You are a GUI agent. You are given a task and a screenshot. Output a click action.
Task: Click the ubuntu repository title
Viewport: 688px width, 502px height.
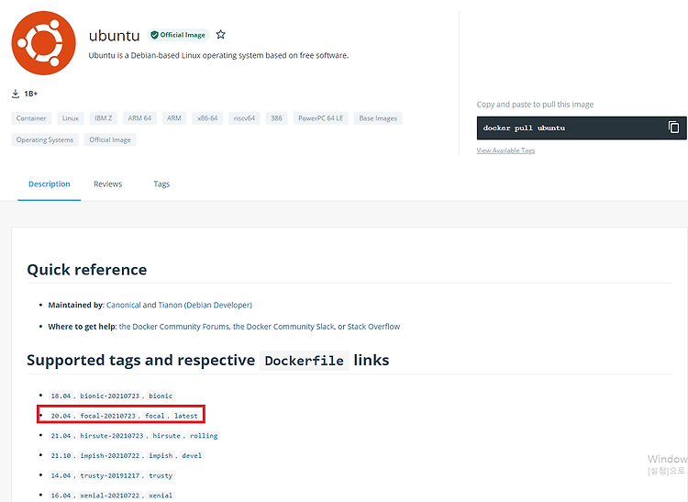click(114, 36)
